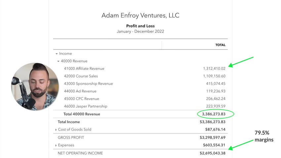Click the 79.5% margins annotation text
This screenshot has height=158, width=281.
point(264,136)
